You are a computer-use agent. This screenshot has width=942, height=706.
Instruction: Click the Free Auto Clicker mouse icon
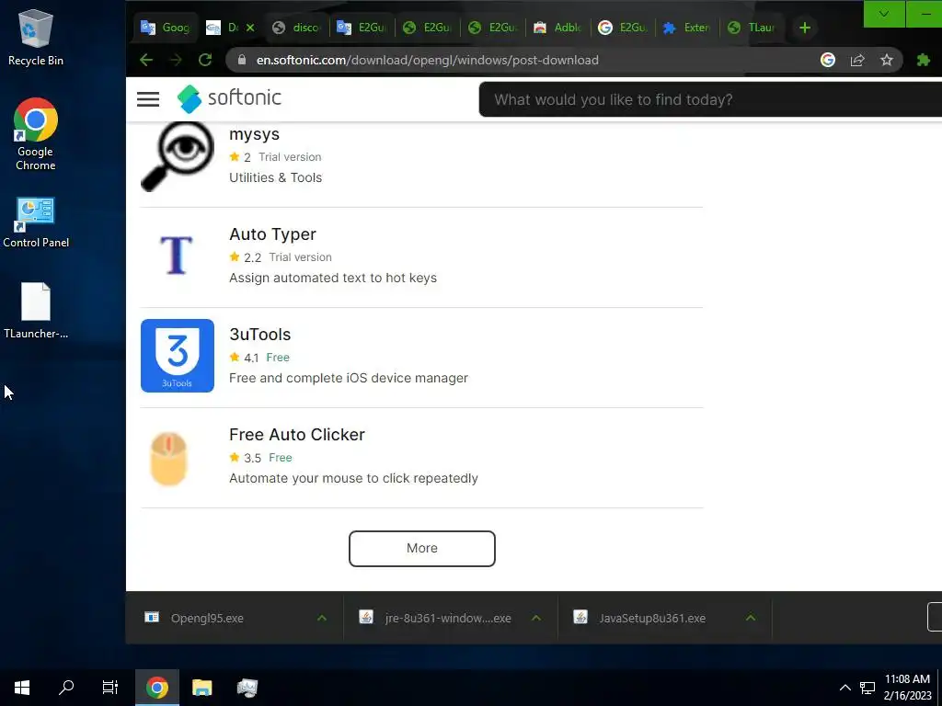[169, 459]
